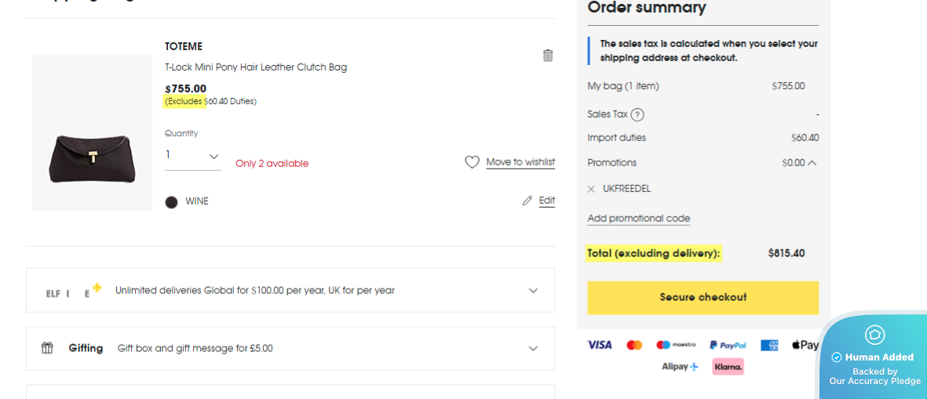Open the Quantity dropdown
927x399 pixels.
pyautogui.click(x=192, y=156)
